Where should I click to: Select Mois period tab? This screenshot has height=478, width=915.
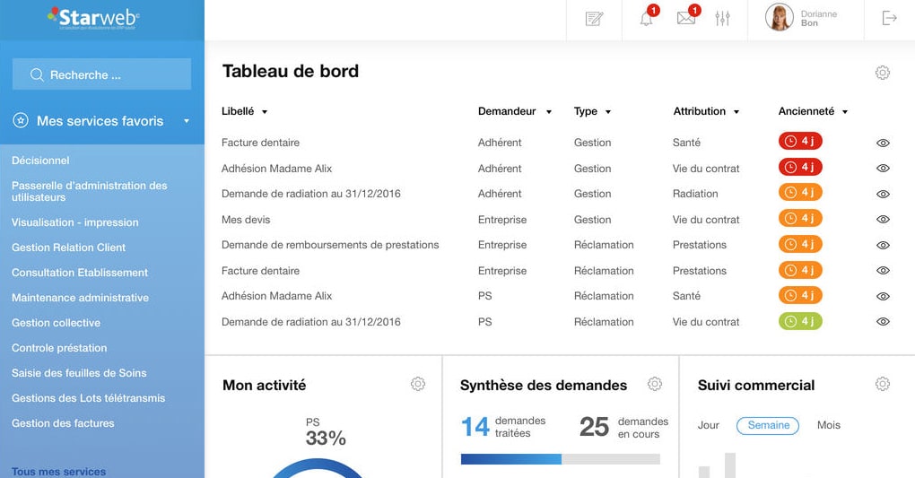coord(829,425)
